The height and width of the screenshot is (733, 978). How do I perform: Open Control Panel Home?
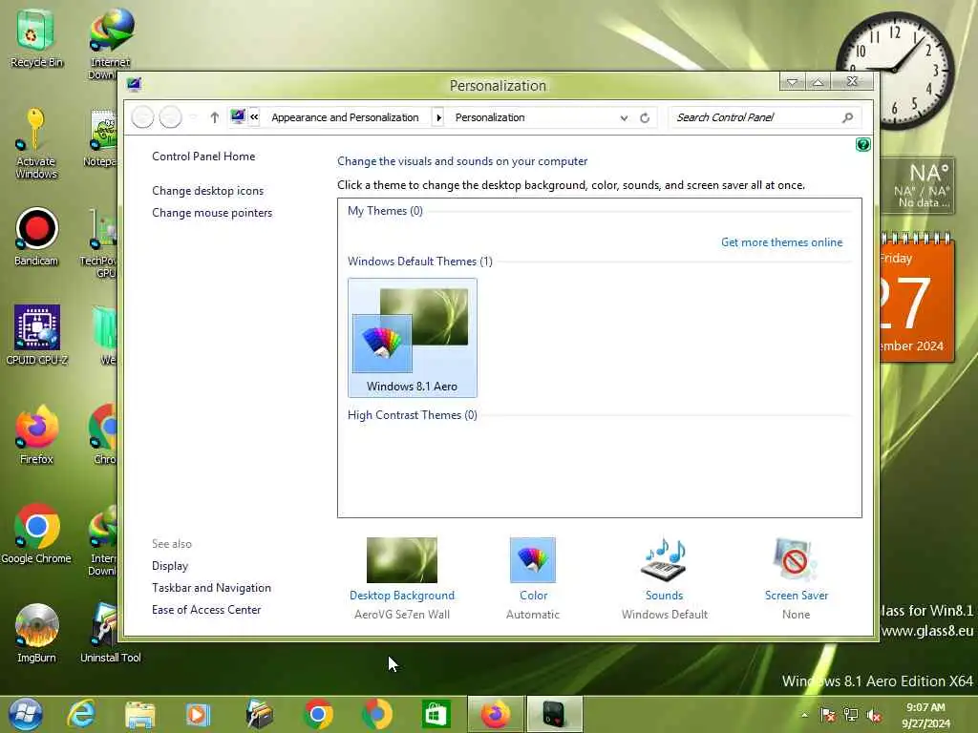(x=203, y=157)
